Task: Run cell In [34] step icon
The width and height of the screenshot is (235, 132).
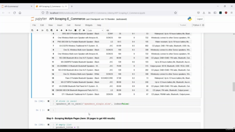Action: [48, 101]
